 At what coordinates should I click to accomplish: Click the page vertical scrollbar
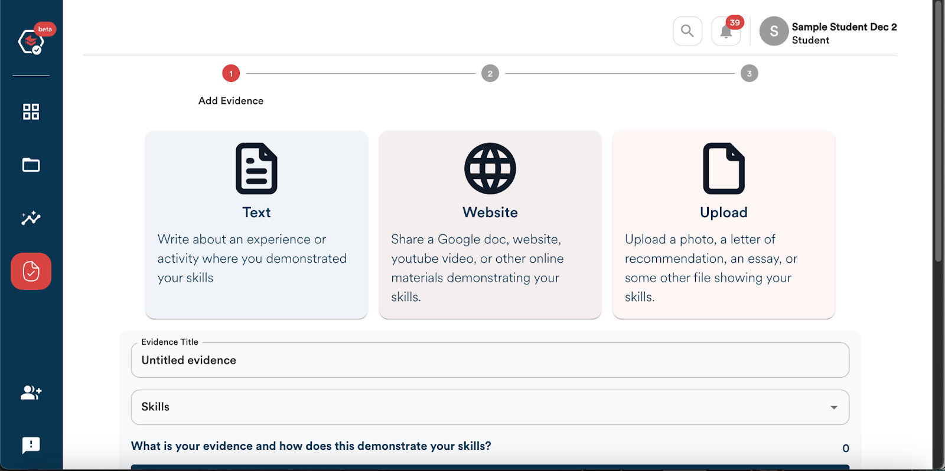[938, 131]
